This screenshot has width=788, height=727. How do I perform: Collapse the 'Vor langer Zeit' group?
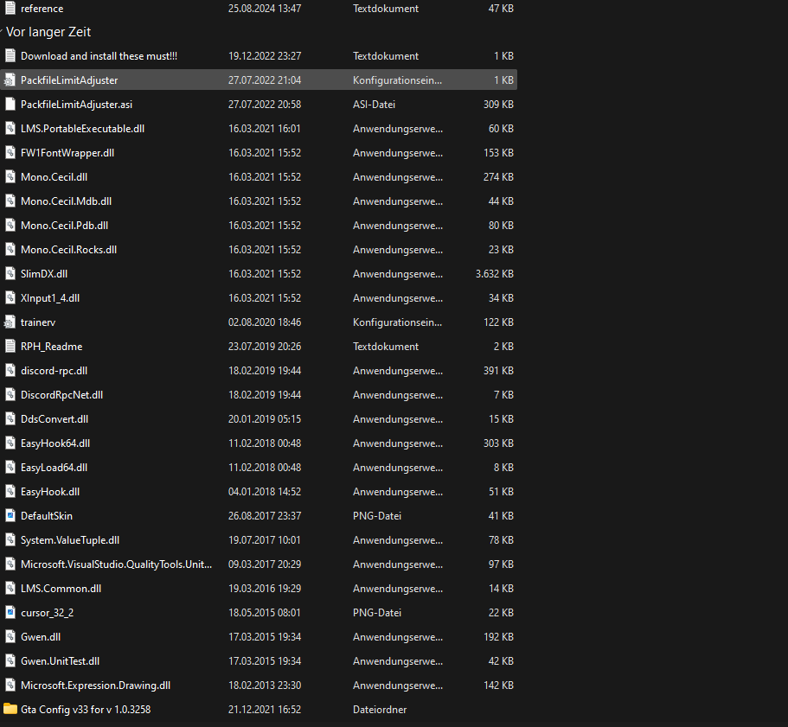[2, 32]
